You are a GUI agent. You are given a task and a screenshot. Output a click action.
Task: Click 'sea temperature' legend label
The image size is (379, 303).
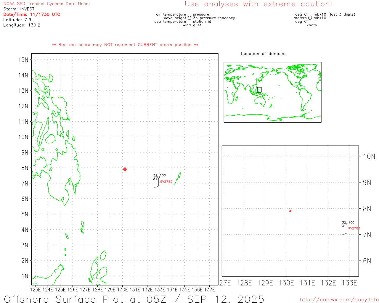click(x=170, y=22)
